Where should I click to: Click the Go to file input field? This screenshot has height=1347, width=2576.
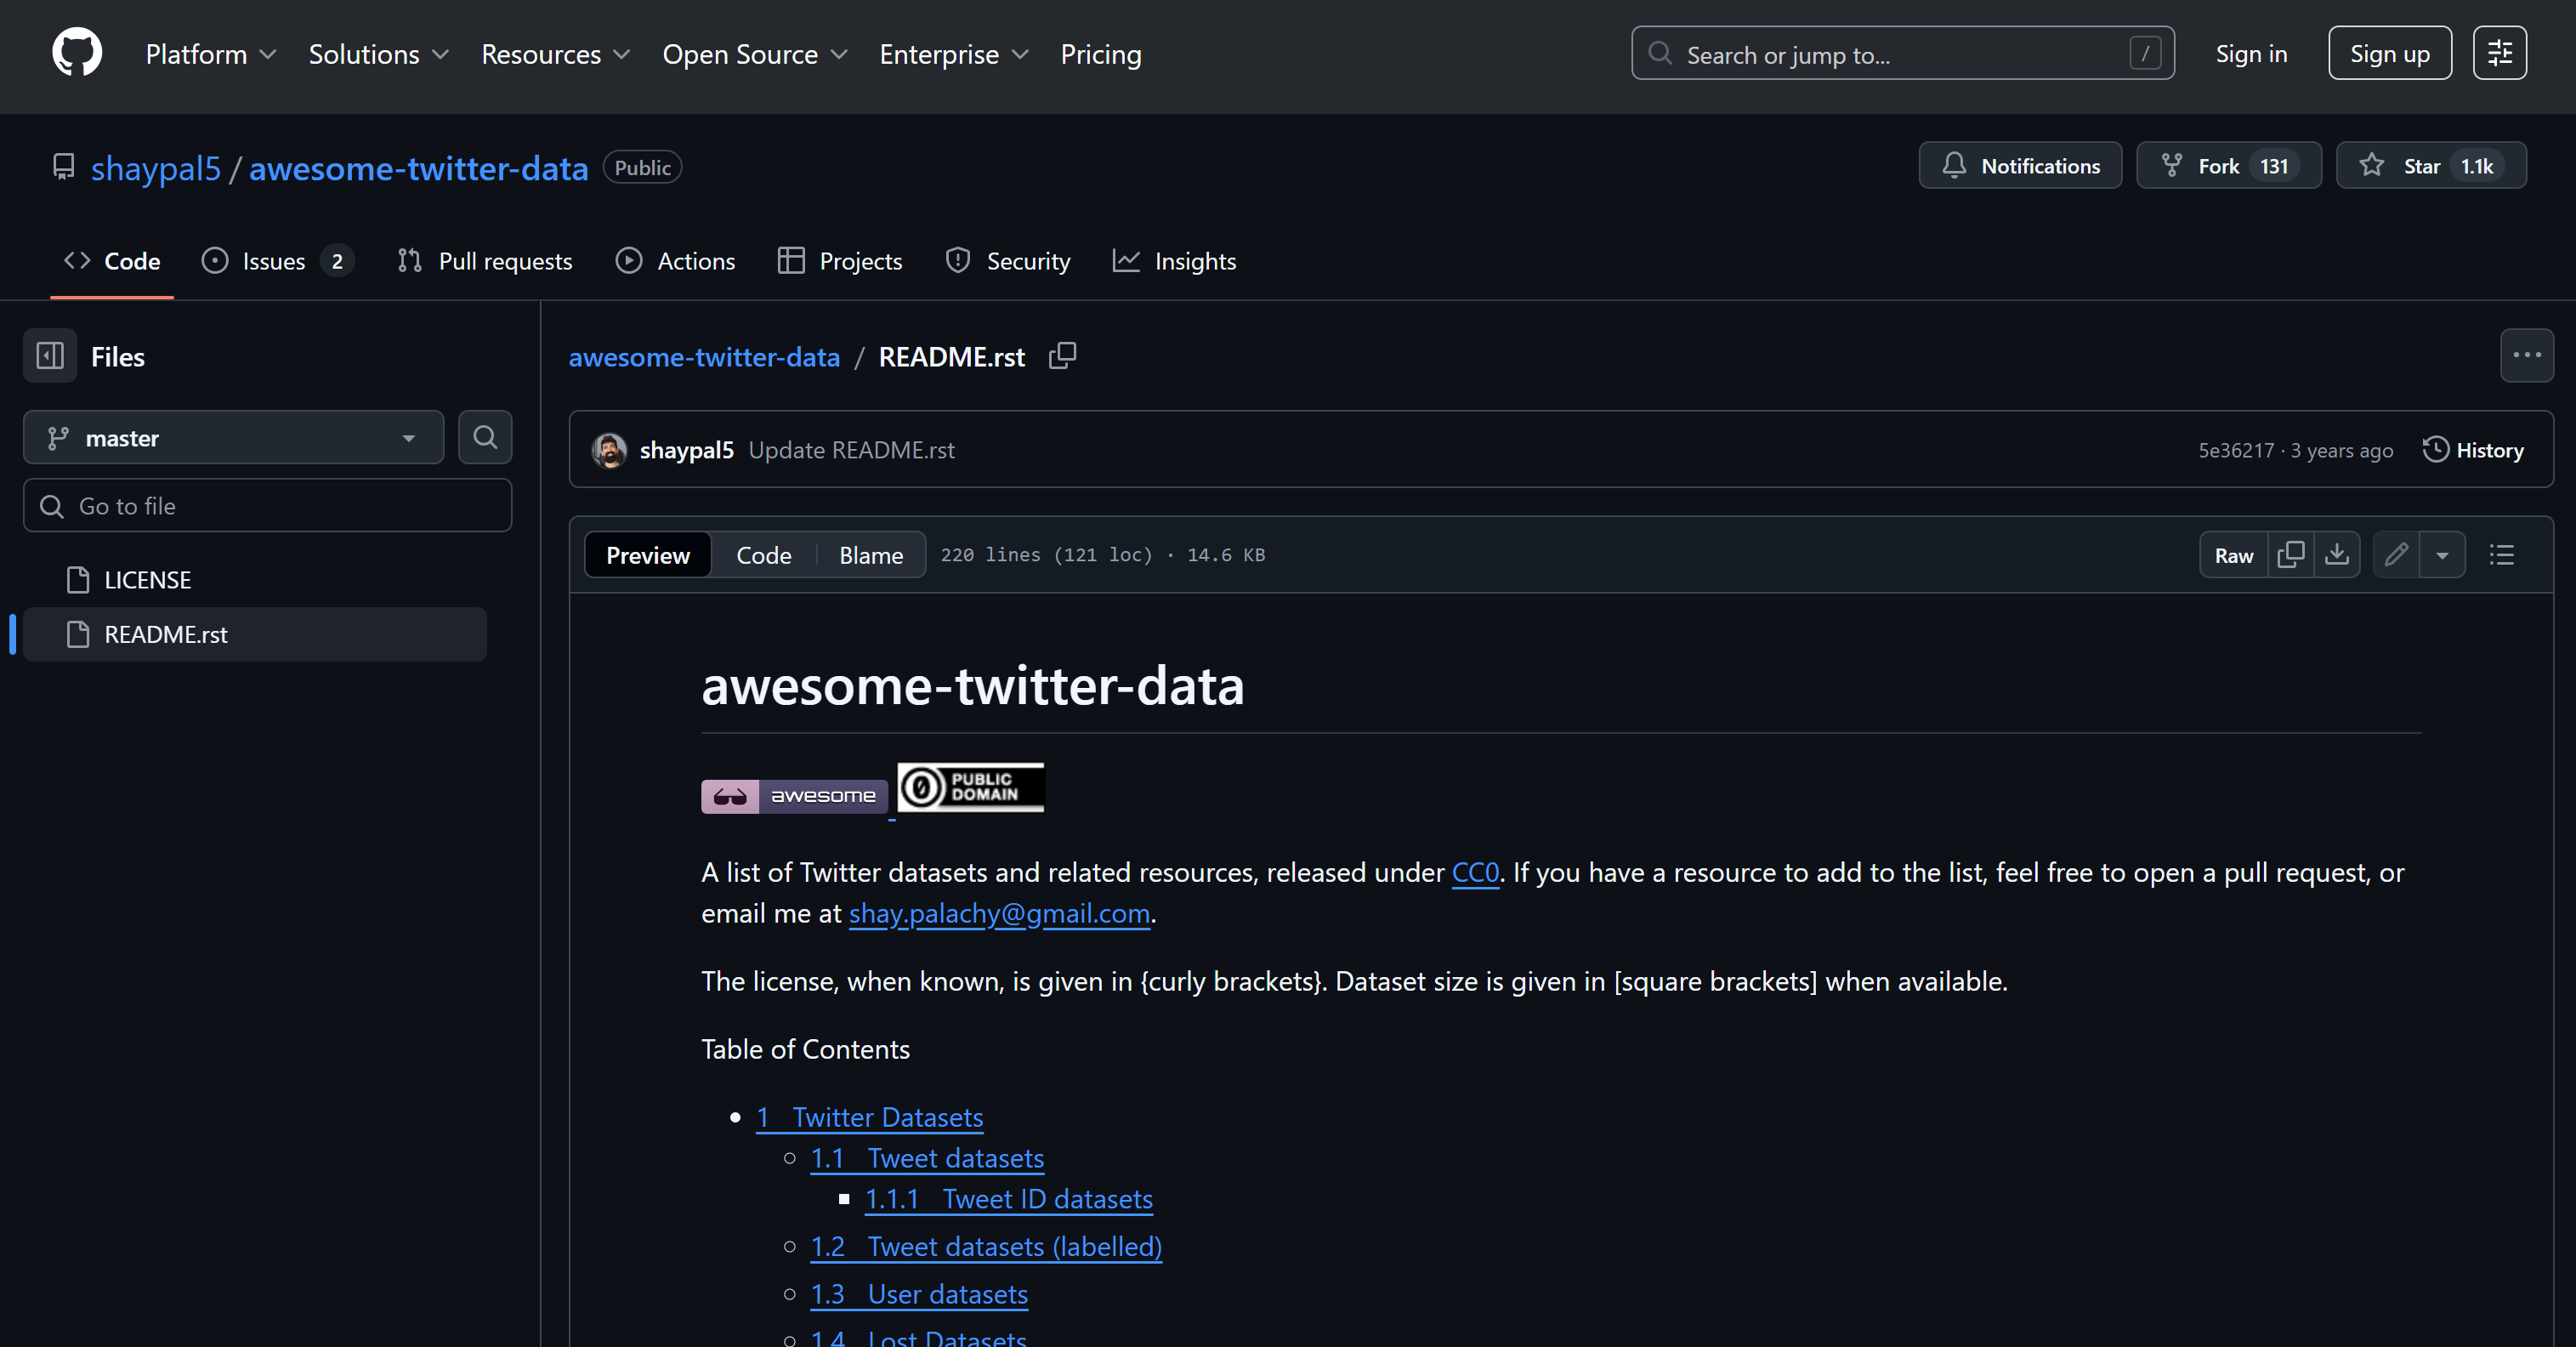click(266, 505)
